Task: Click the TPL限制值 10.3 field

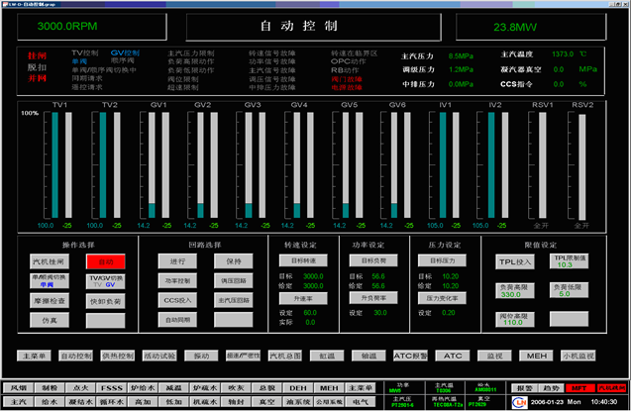Action: [x=569, y=261]
